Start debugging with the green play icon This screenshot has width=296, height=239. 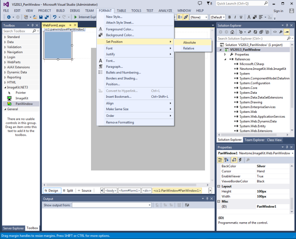point(76,17)
